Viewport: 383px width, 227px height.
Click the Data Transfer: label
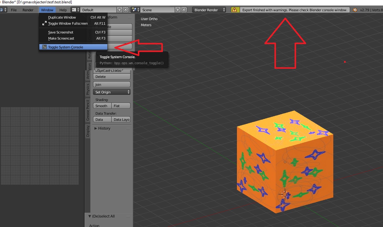click(x=106, y=113)
